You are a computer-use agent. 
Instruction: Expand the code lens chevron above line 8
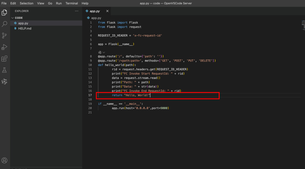[104, 52]
